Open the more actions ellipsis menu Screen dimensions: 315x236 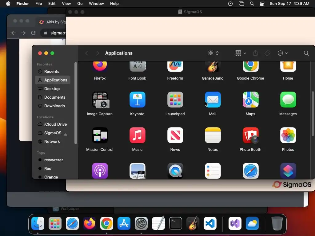coord(282,53)
